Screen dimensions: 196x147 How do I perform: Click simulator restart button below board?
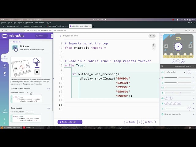(178, 61)
